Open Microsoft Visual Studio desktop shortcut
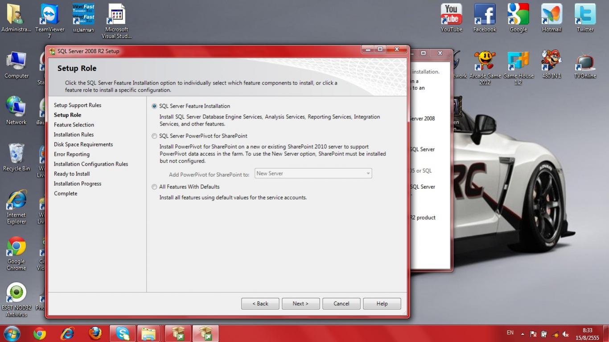Image resolution: width=609 pixels, height=342 pixels. coord(116,21)
